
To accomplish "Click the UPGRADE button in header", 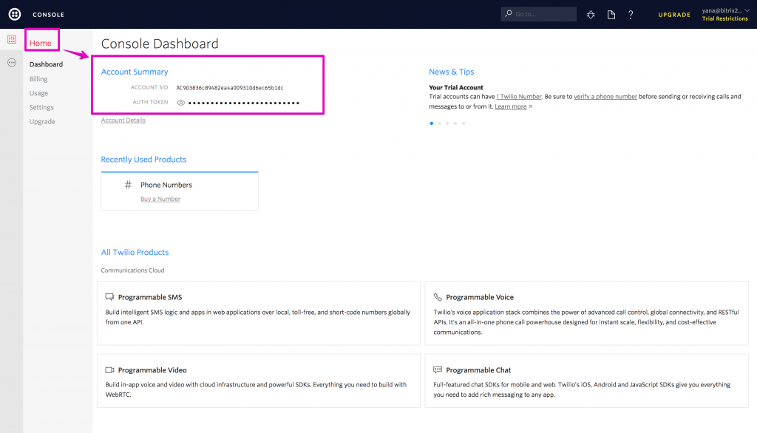I will click(674, 15).
